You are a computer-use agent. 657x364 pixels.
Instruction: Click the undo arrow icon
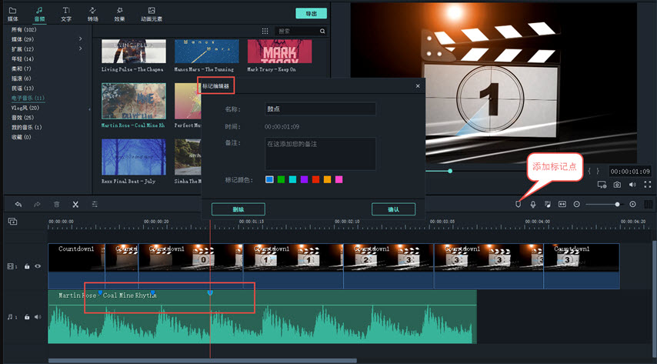[x=18, y=204]
